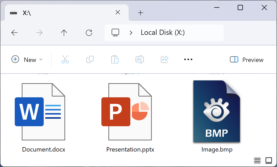Click the Paste clipboard icon
The image size is (277, 167).
tap(115, 59)
